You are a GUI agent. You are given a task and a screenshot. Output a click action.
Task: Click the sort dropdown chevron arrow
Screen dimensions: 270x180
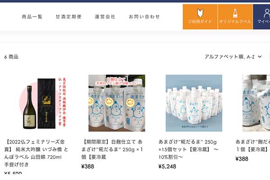tap(260, 57)
